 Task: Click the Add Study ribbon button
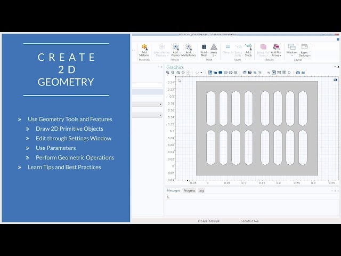click(x=248, y=50)
